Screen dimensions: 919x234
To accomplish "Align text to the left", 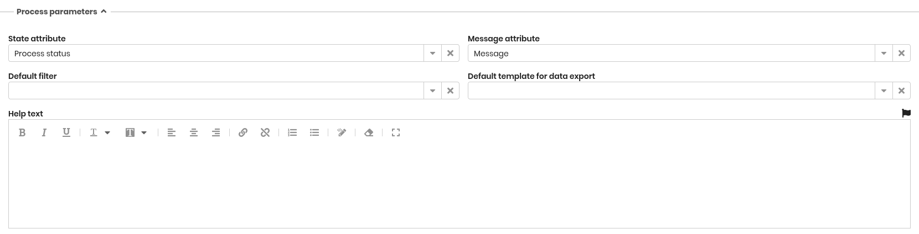I will [172, 132].
